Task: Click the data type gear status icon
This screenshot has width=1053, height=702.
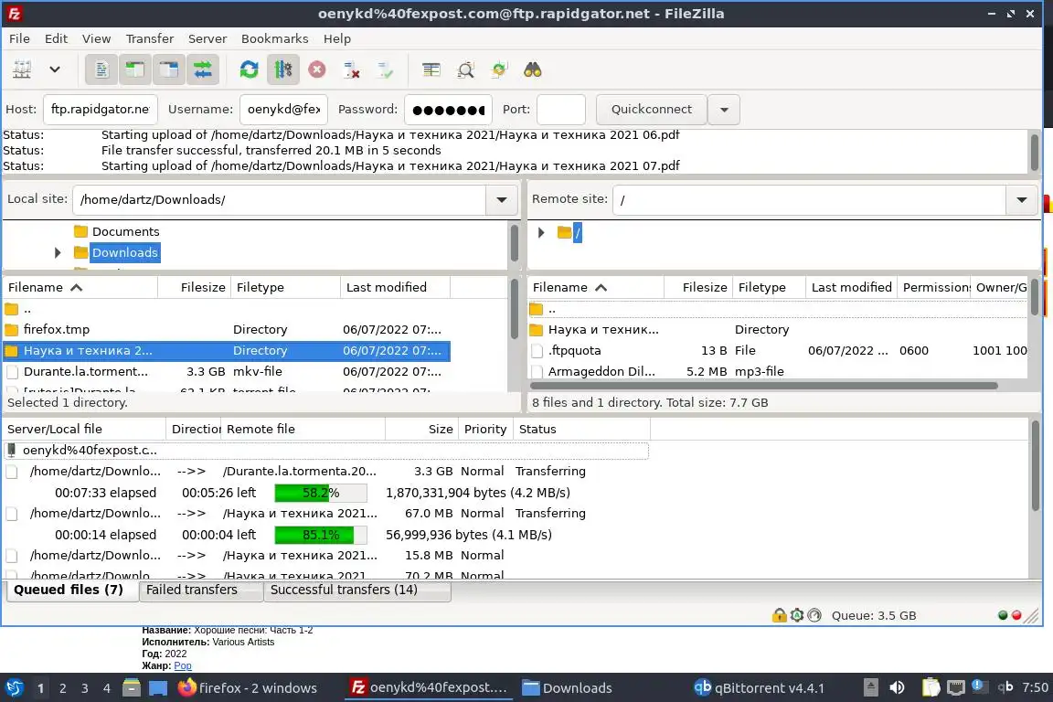Action: 796,614
